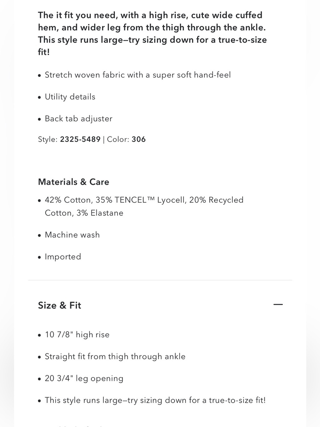
Task: Collapse the Size & Fit section minus icon
Action: [278, 304]
